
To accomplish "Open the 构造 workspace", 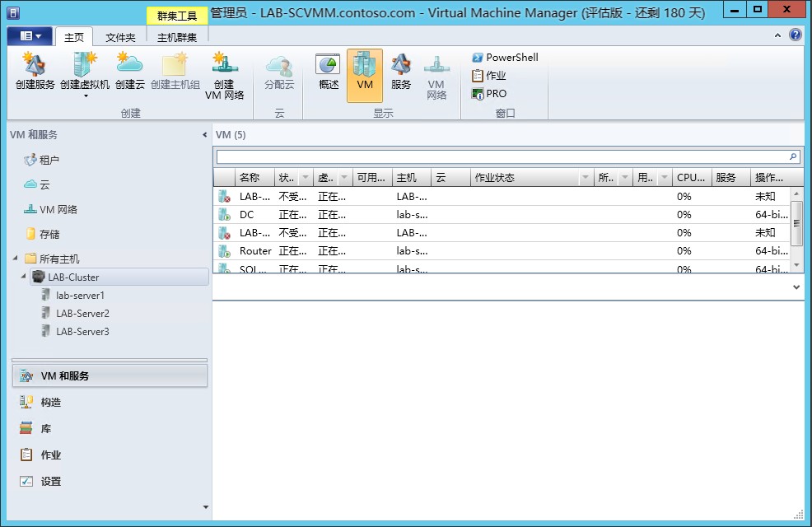I will (110, 402).
